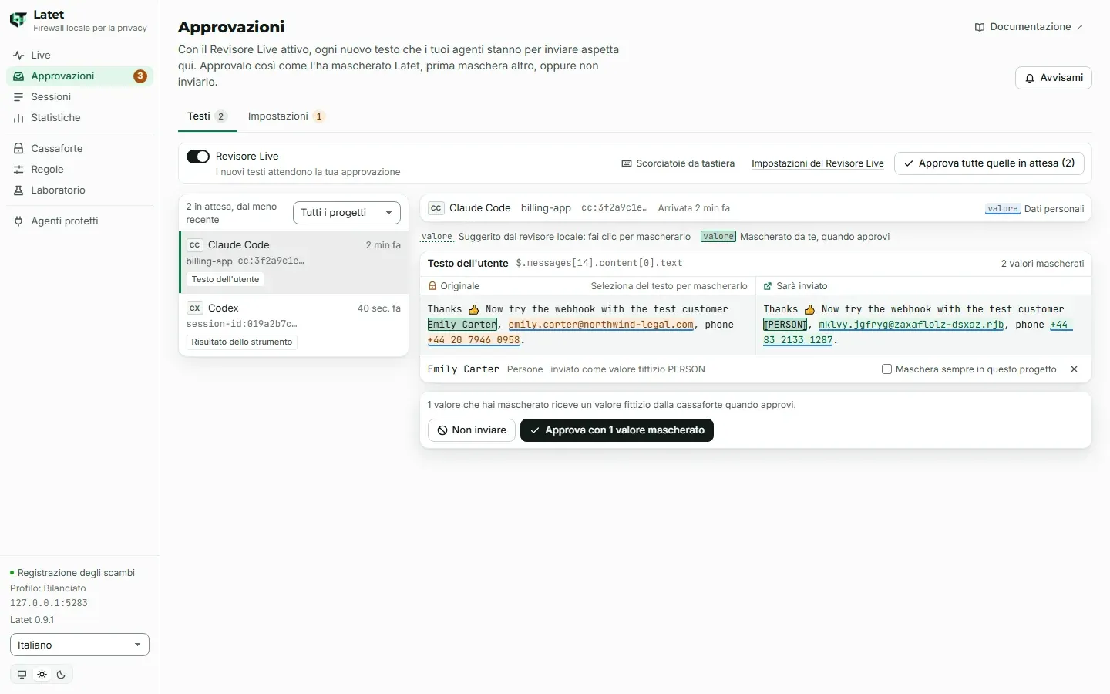Screen dimensions: 1110x694
Task: Toggle the Revisore Live switch off
Action: (198, 157)
